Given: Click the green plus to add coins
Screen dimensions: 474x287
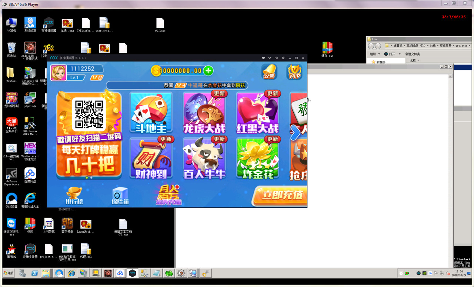Looking at the screenshot, I should [x=208, y=71].
